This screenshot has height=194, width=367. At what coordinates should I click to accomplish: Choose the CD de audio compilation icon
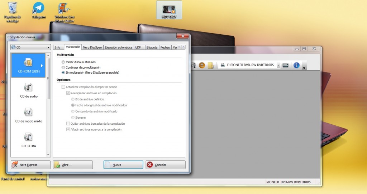28,90
